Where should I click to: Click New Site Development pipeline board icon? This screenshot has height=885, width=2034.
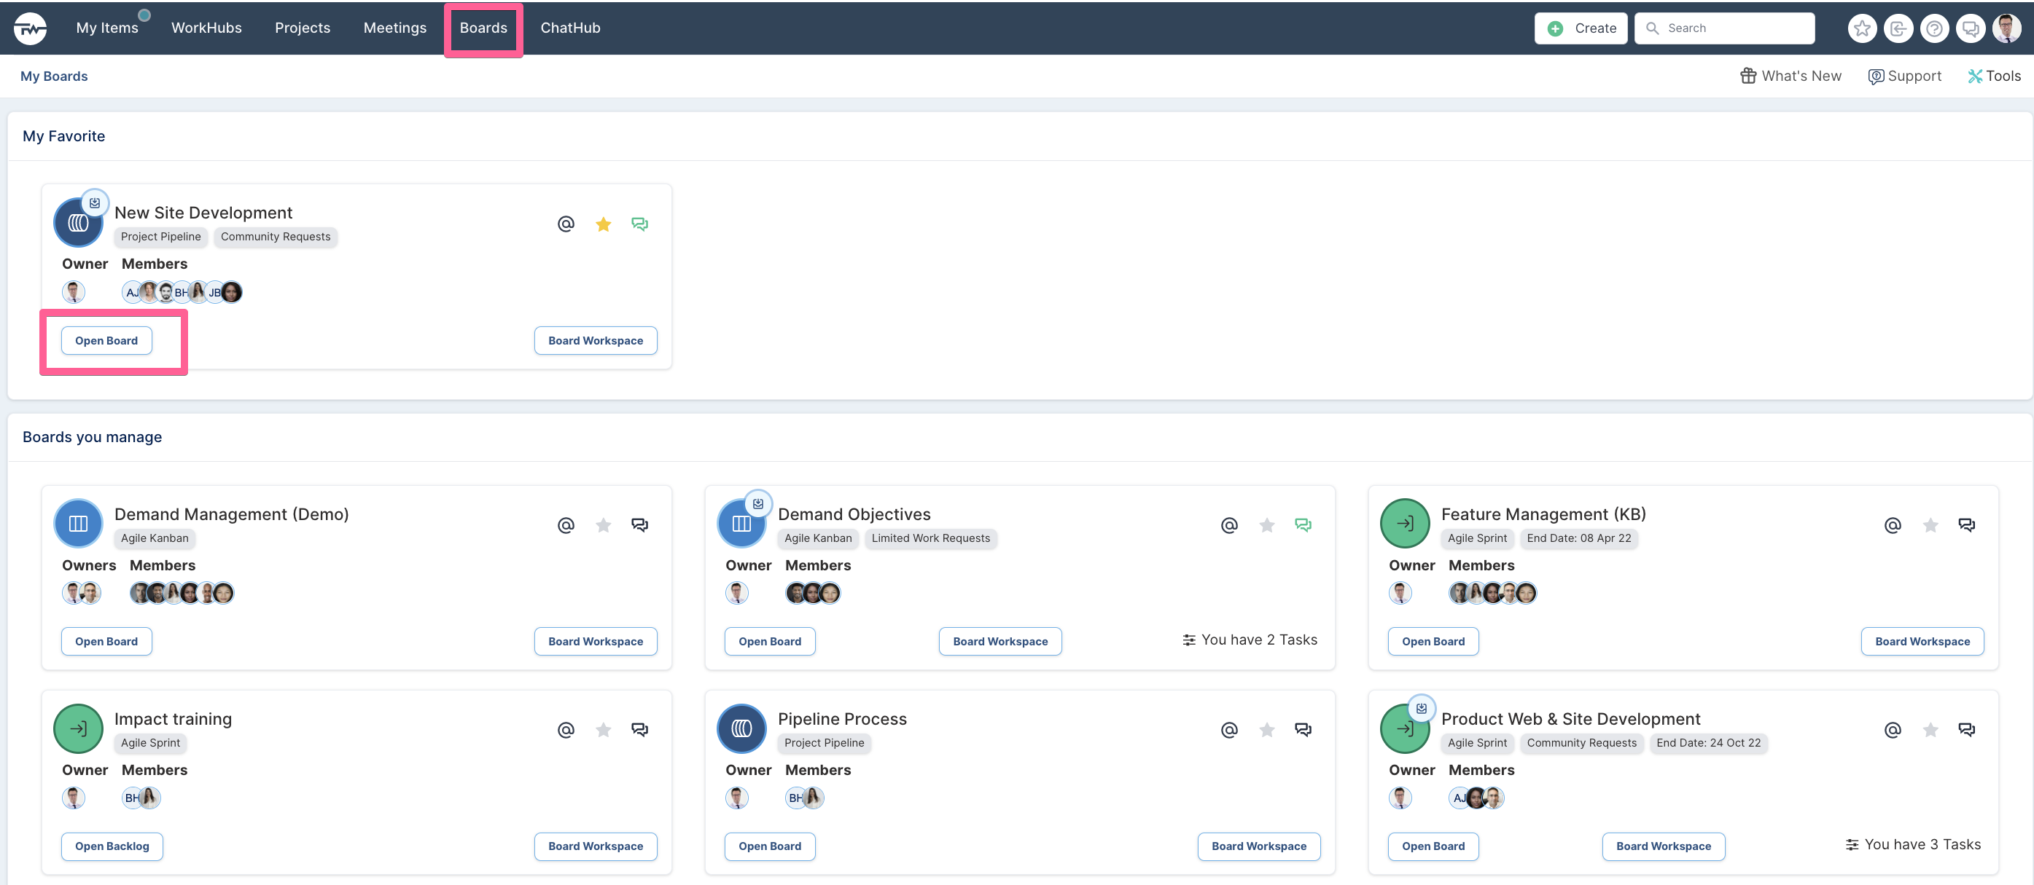[x=78, y=223]
